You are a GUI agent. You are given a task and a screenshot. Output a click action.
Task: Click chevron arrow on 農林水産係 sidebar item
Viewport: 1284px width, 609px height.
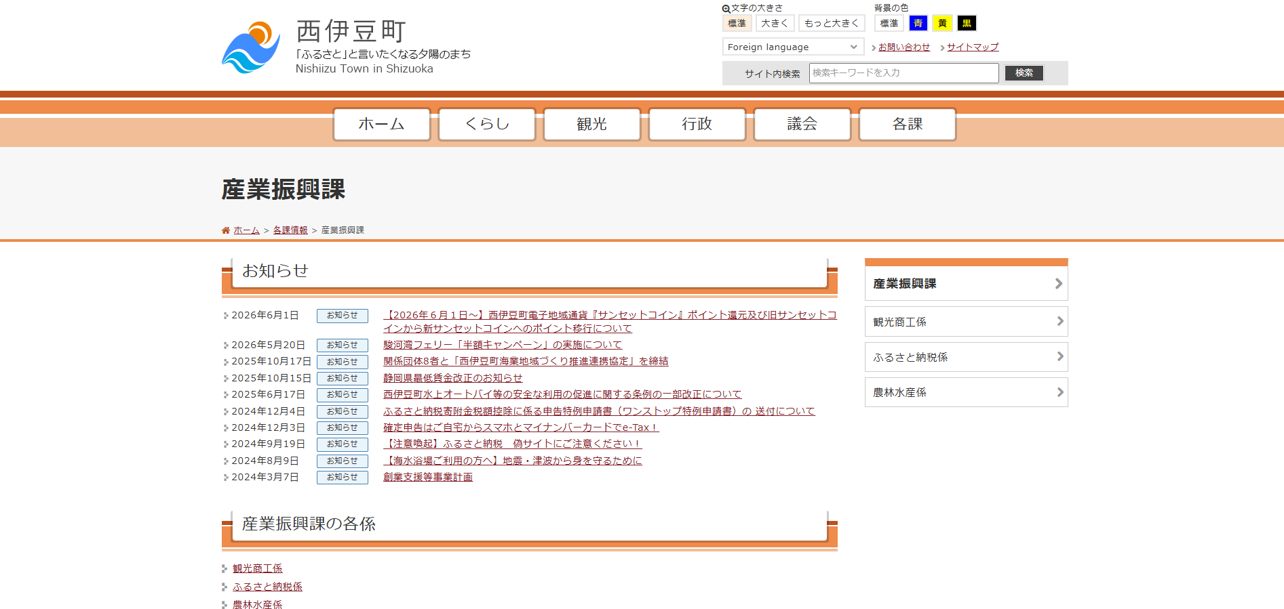(x=1060, y=392)
